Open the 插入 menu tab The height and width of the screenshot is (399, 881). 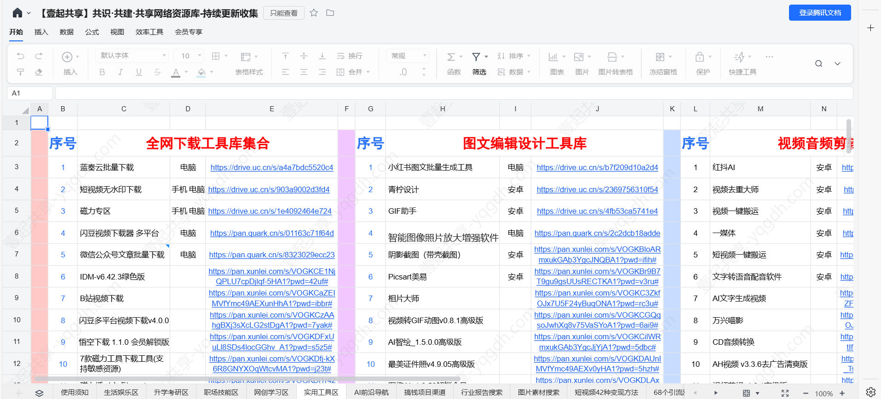pos(41,32)
